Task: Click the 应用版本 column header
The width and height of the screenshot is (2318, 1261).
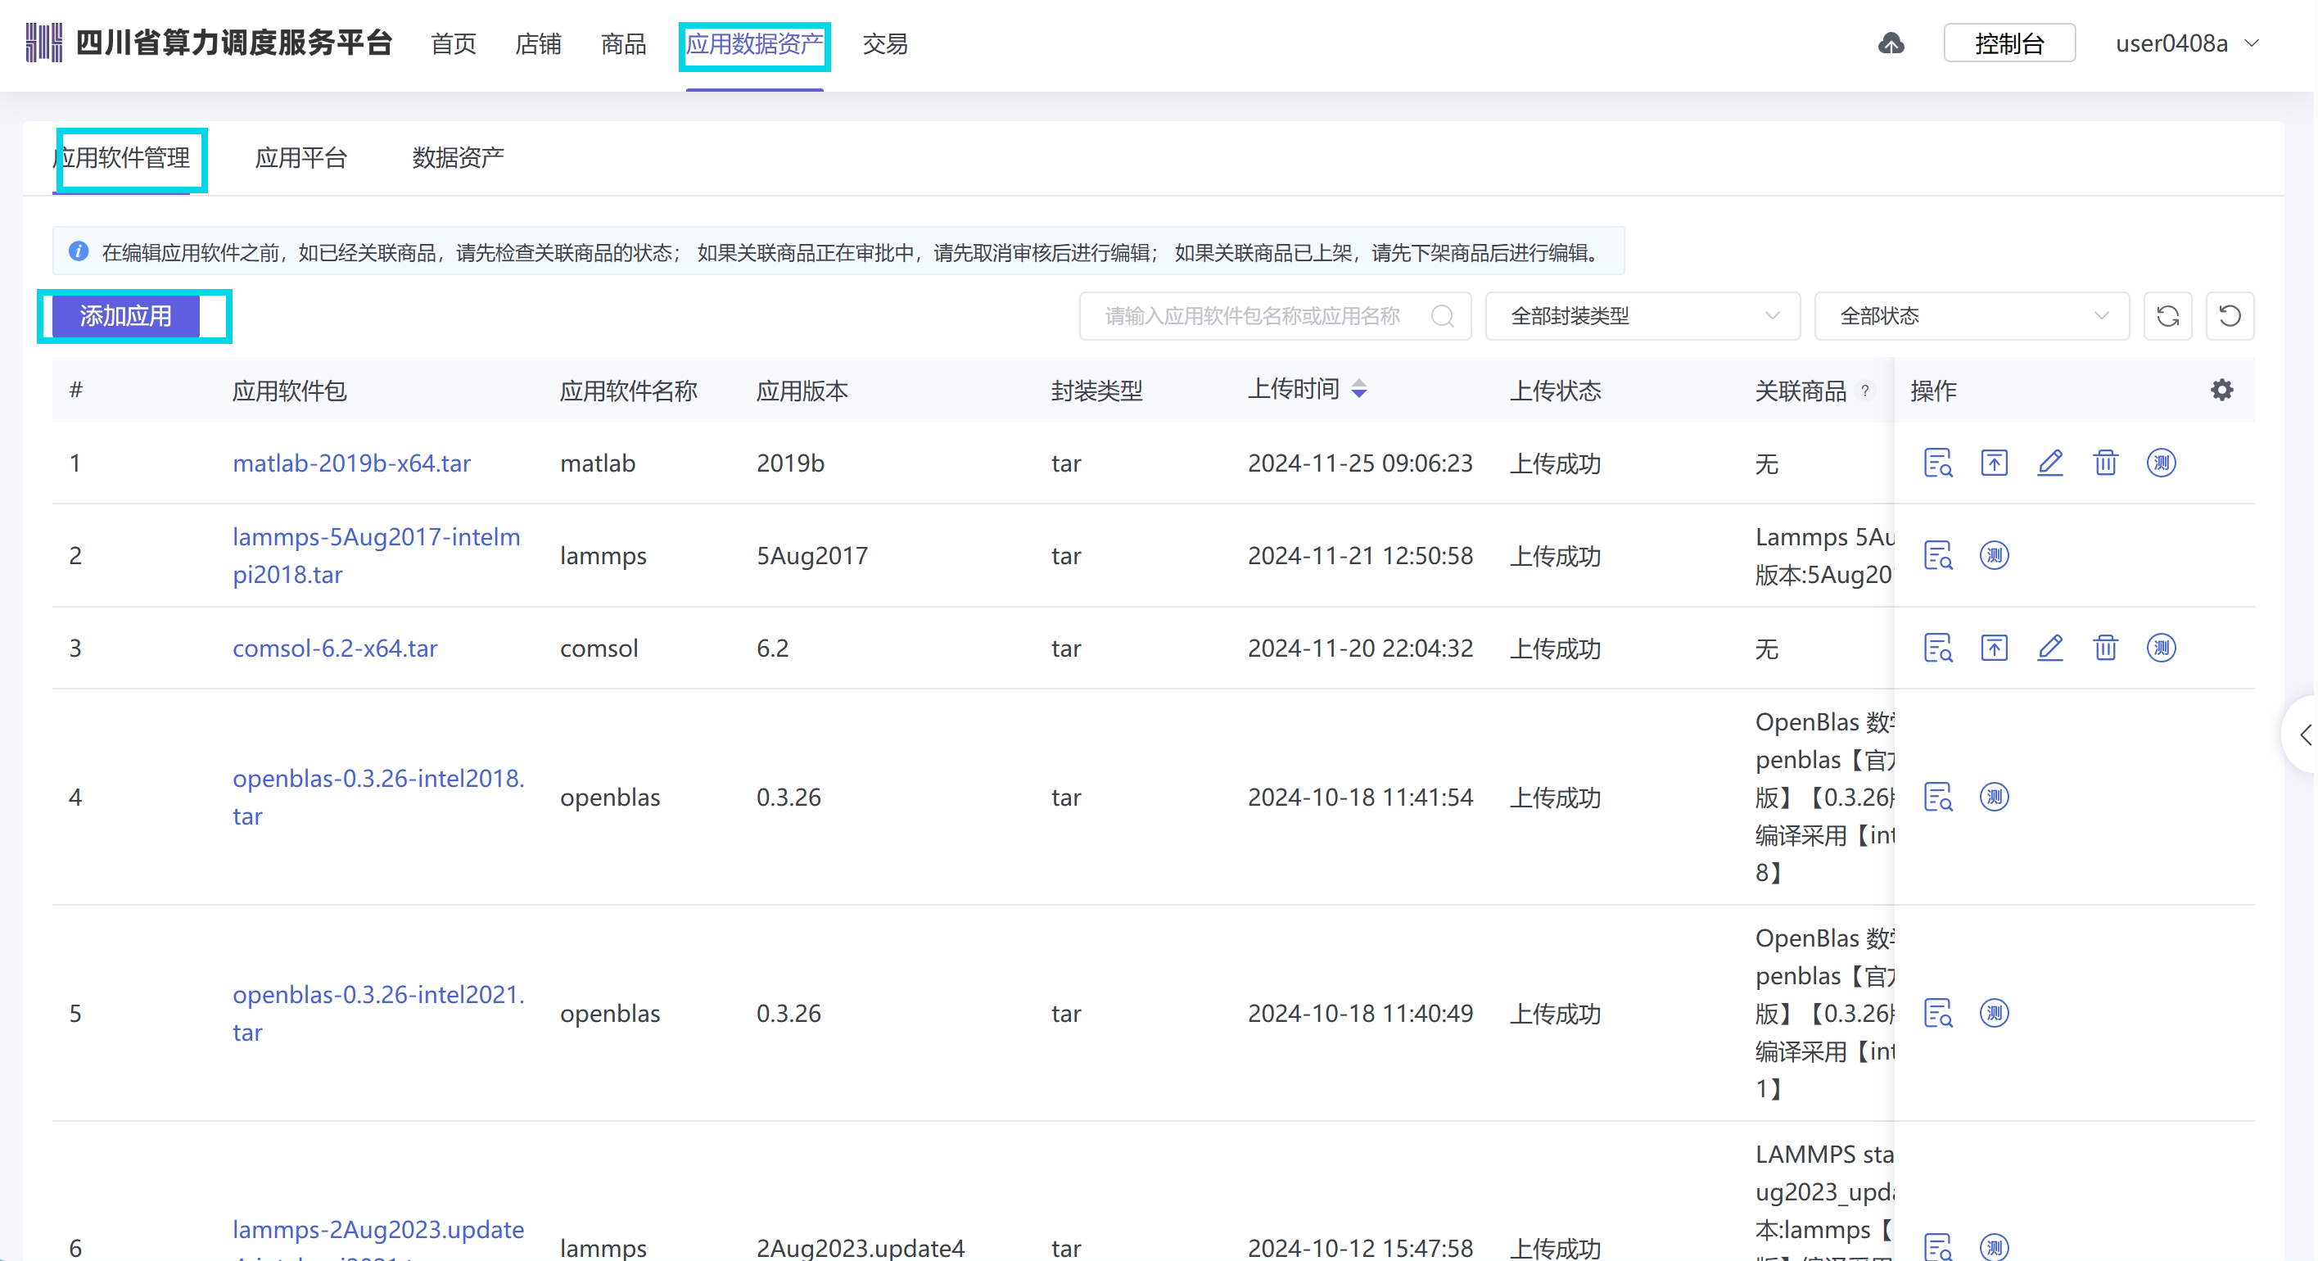Action: tap(802, 391)
